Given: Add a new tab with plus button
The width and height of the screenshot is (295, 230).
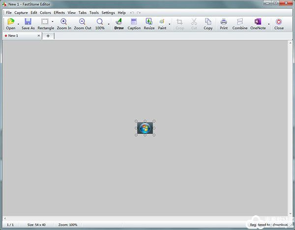Looking at the screenshot, I should point(48,36).
